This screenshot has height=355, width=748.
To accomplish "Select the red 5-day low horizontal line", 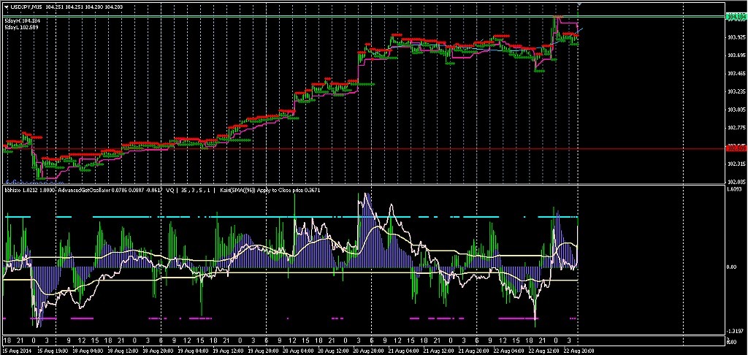I will (x=292, y=148).
